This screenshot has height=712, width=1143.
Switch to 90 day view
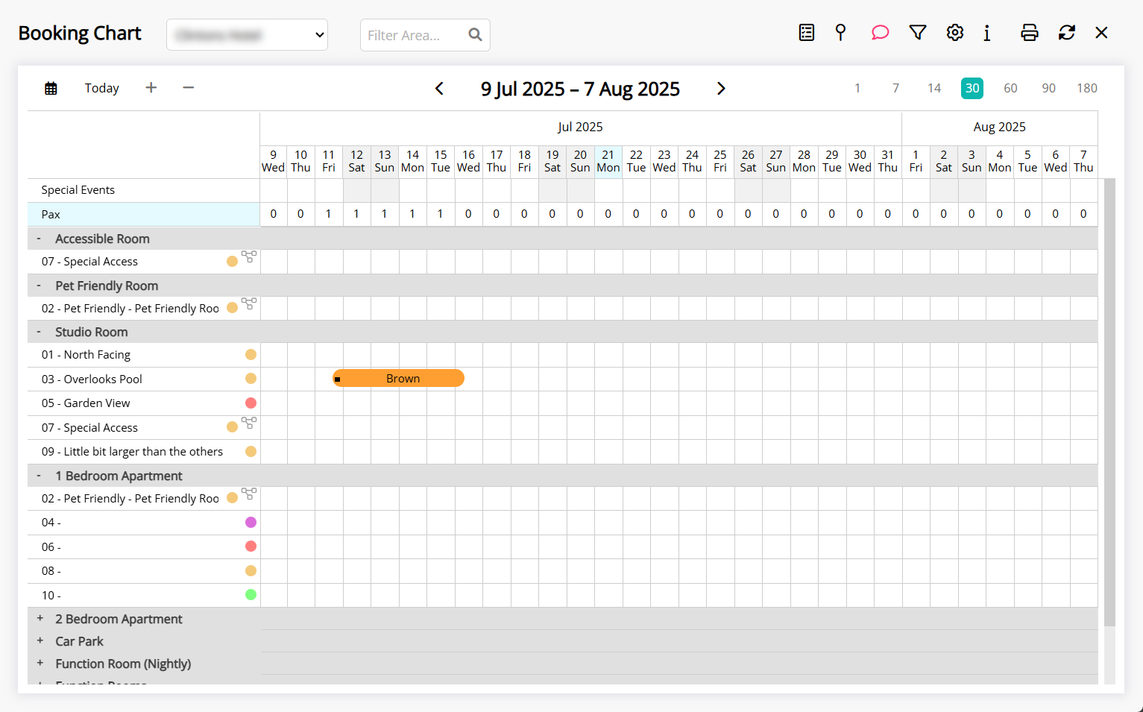point(1049,88)
